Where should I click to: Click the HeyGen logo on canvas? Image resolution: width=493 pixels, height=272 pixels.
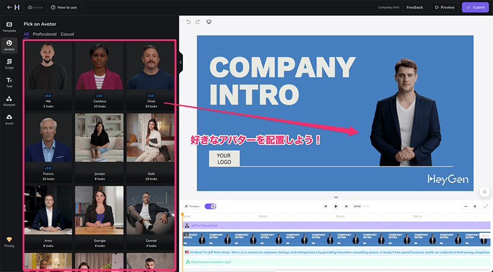(448, 180)
